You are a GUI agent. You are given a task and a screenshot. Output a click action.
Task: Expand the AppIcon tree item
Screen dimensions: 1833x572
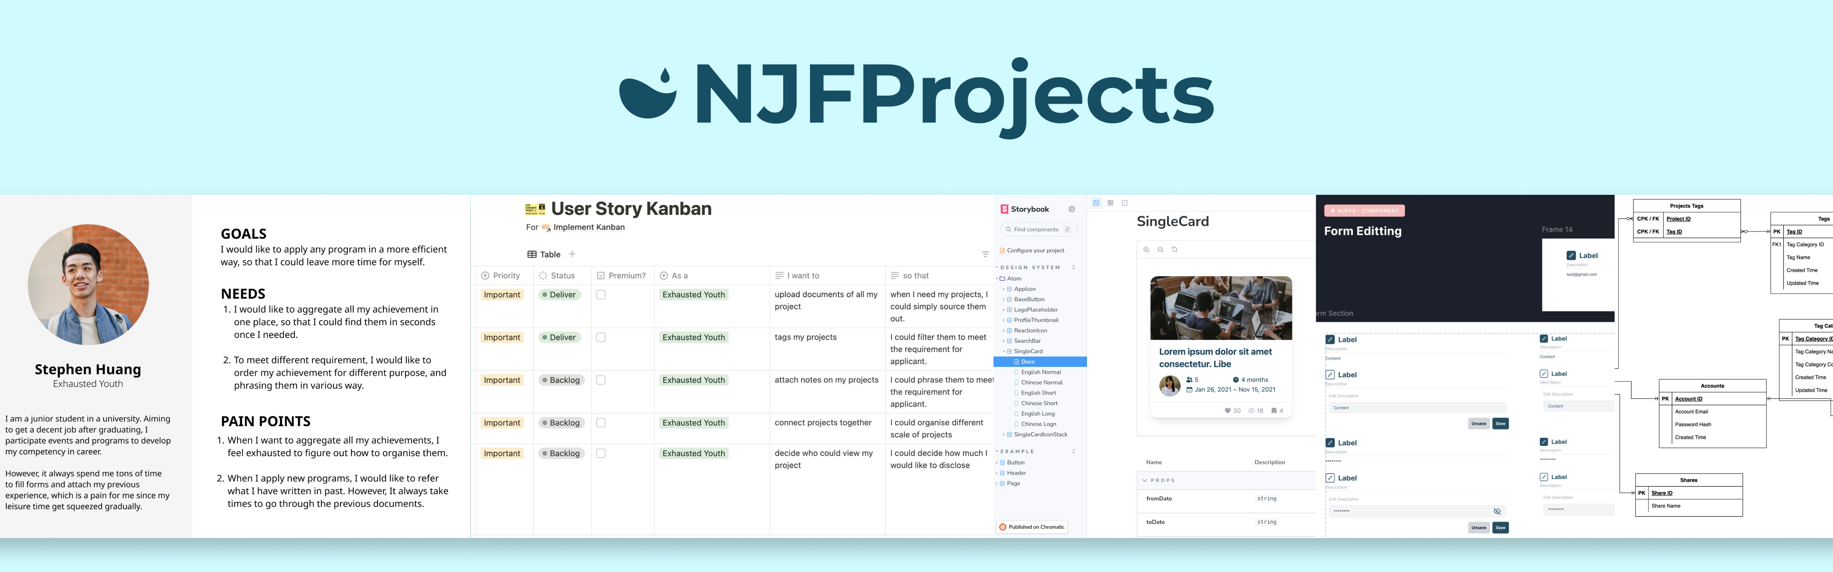tap(1020, 289)
